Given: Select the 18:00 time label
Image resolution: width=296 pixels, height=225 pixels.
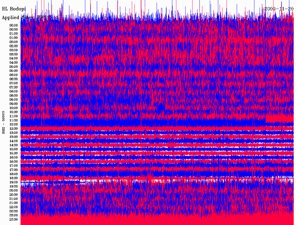Looking at the screenshot, I should pos(14,174).
